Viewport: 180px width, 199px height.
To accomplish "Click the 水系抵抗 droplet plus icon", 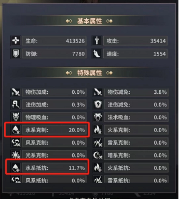I will coord(16,168).
